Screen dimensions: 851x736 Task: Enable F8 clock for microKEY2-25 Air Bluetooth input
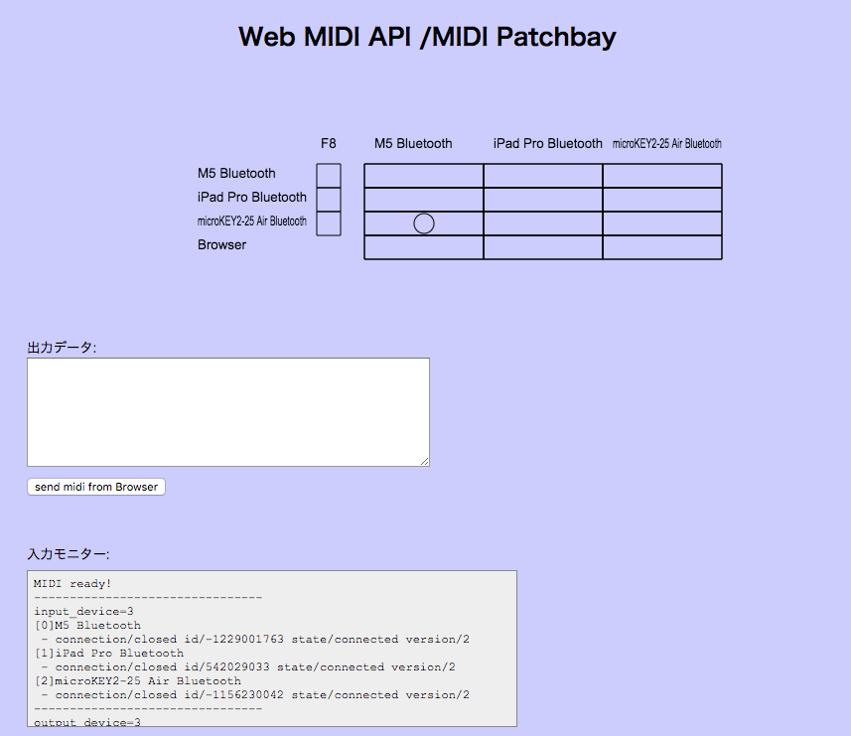coord(329,222)
